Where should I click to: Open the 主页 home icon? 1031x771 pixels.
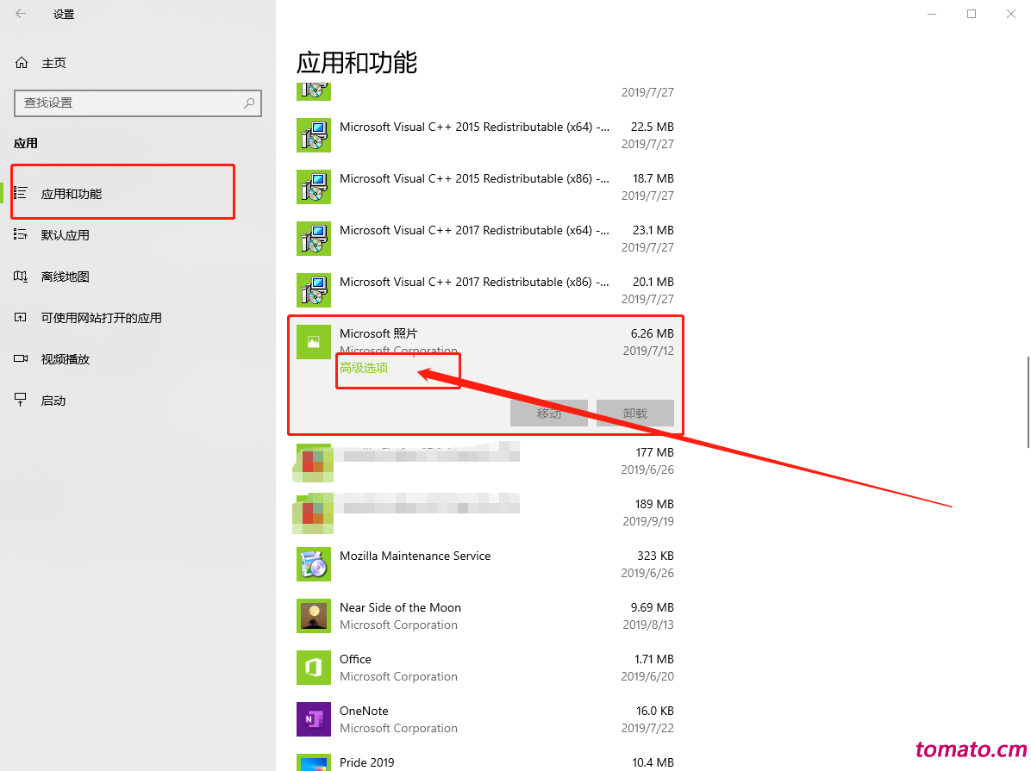pyautogui.click(x=22, y=62)
